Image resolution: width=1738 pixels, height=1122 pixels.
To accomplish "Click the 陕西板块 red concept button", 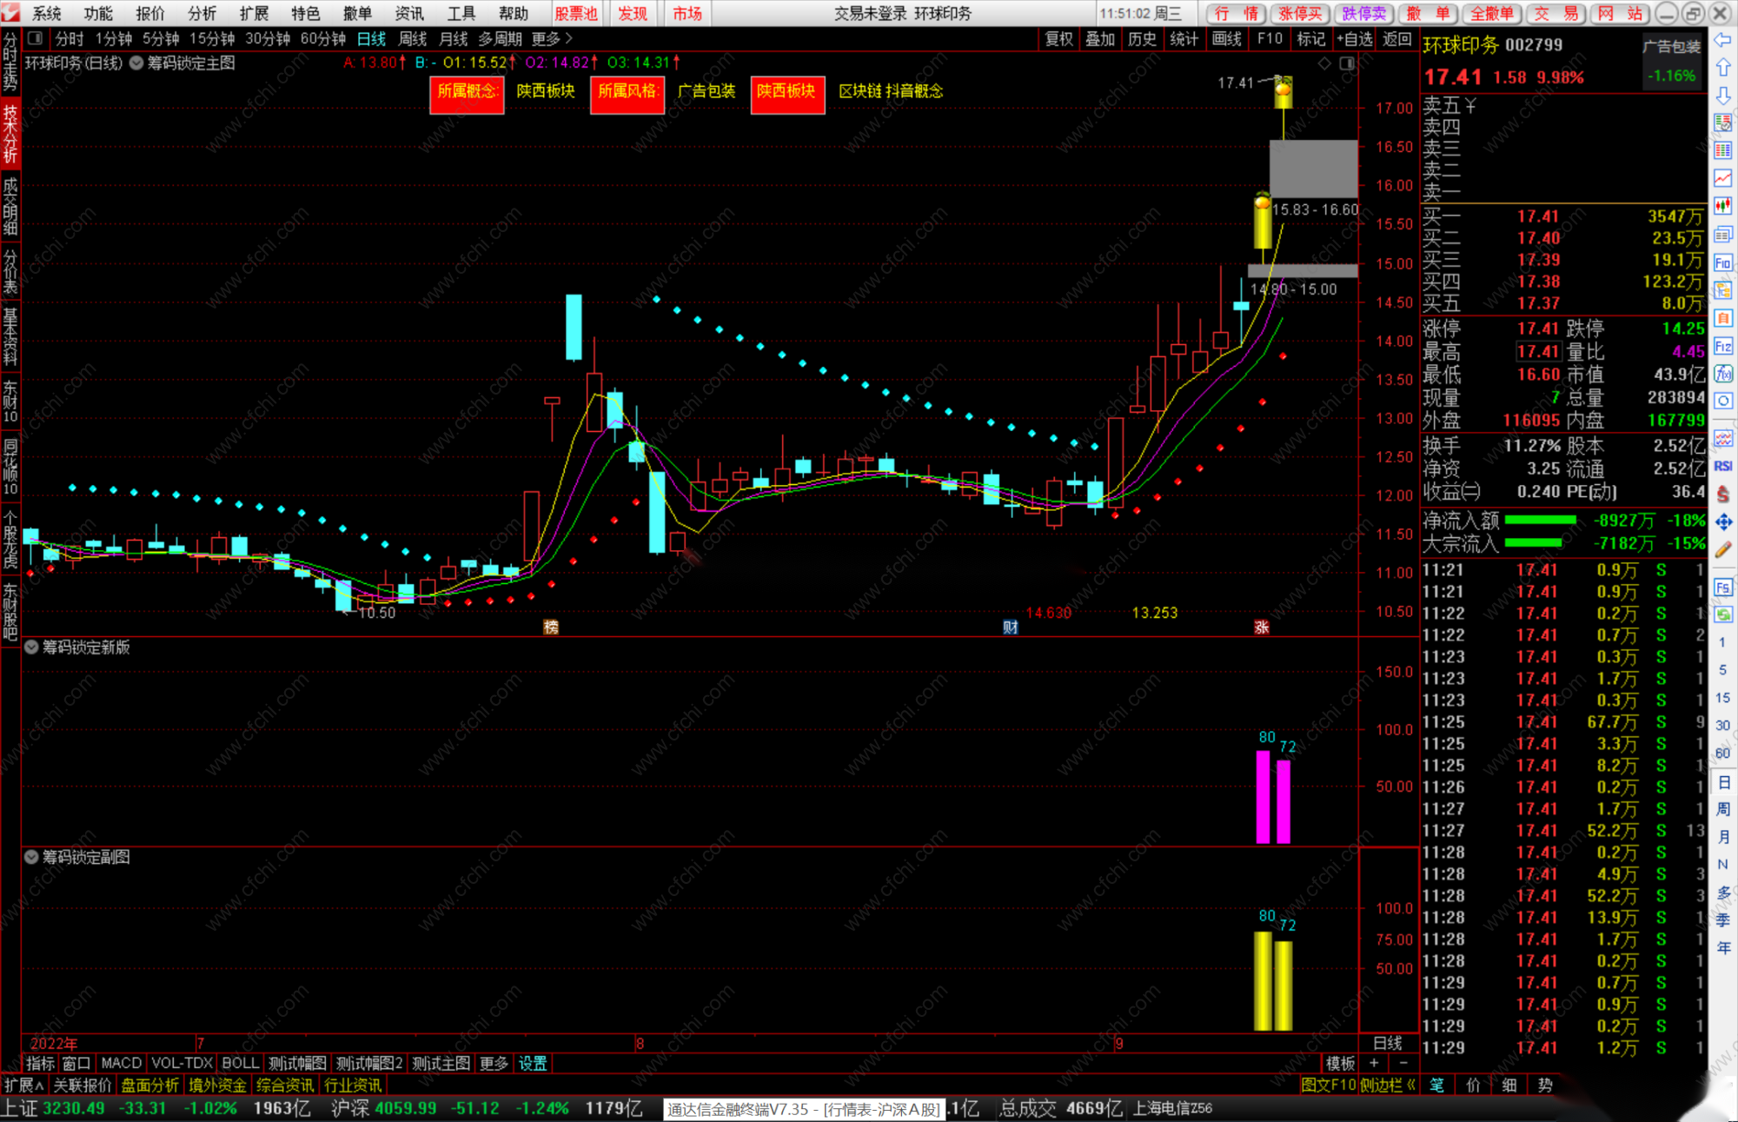I will pos(786,92).
